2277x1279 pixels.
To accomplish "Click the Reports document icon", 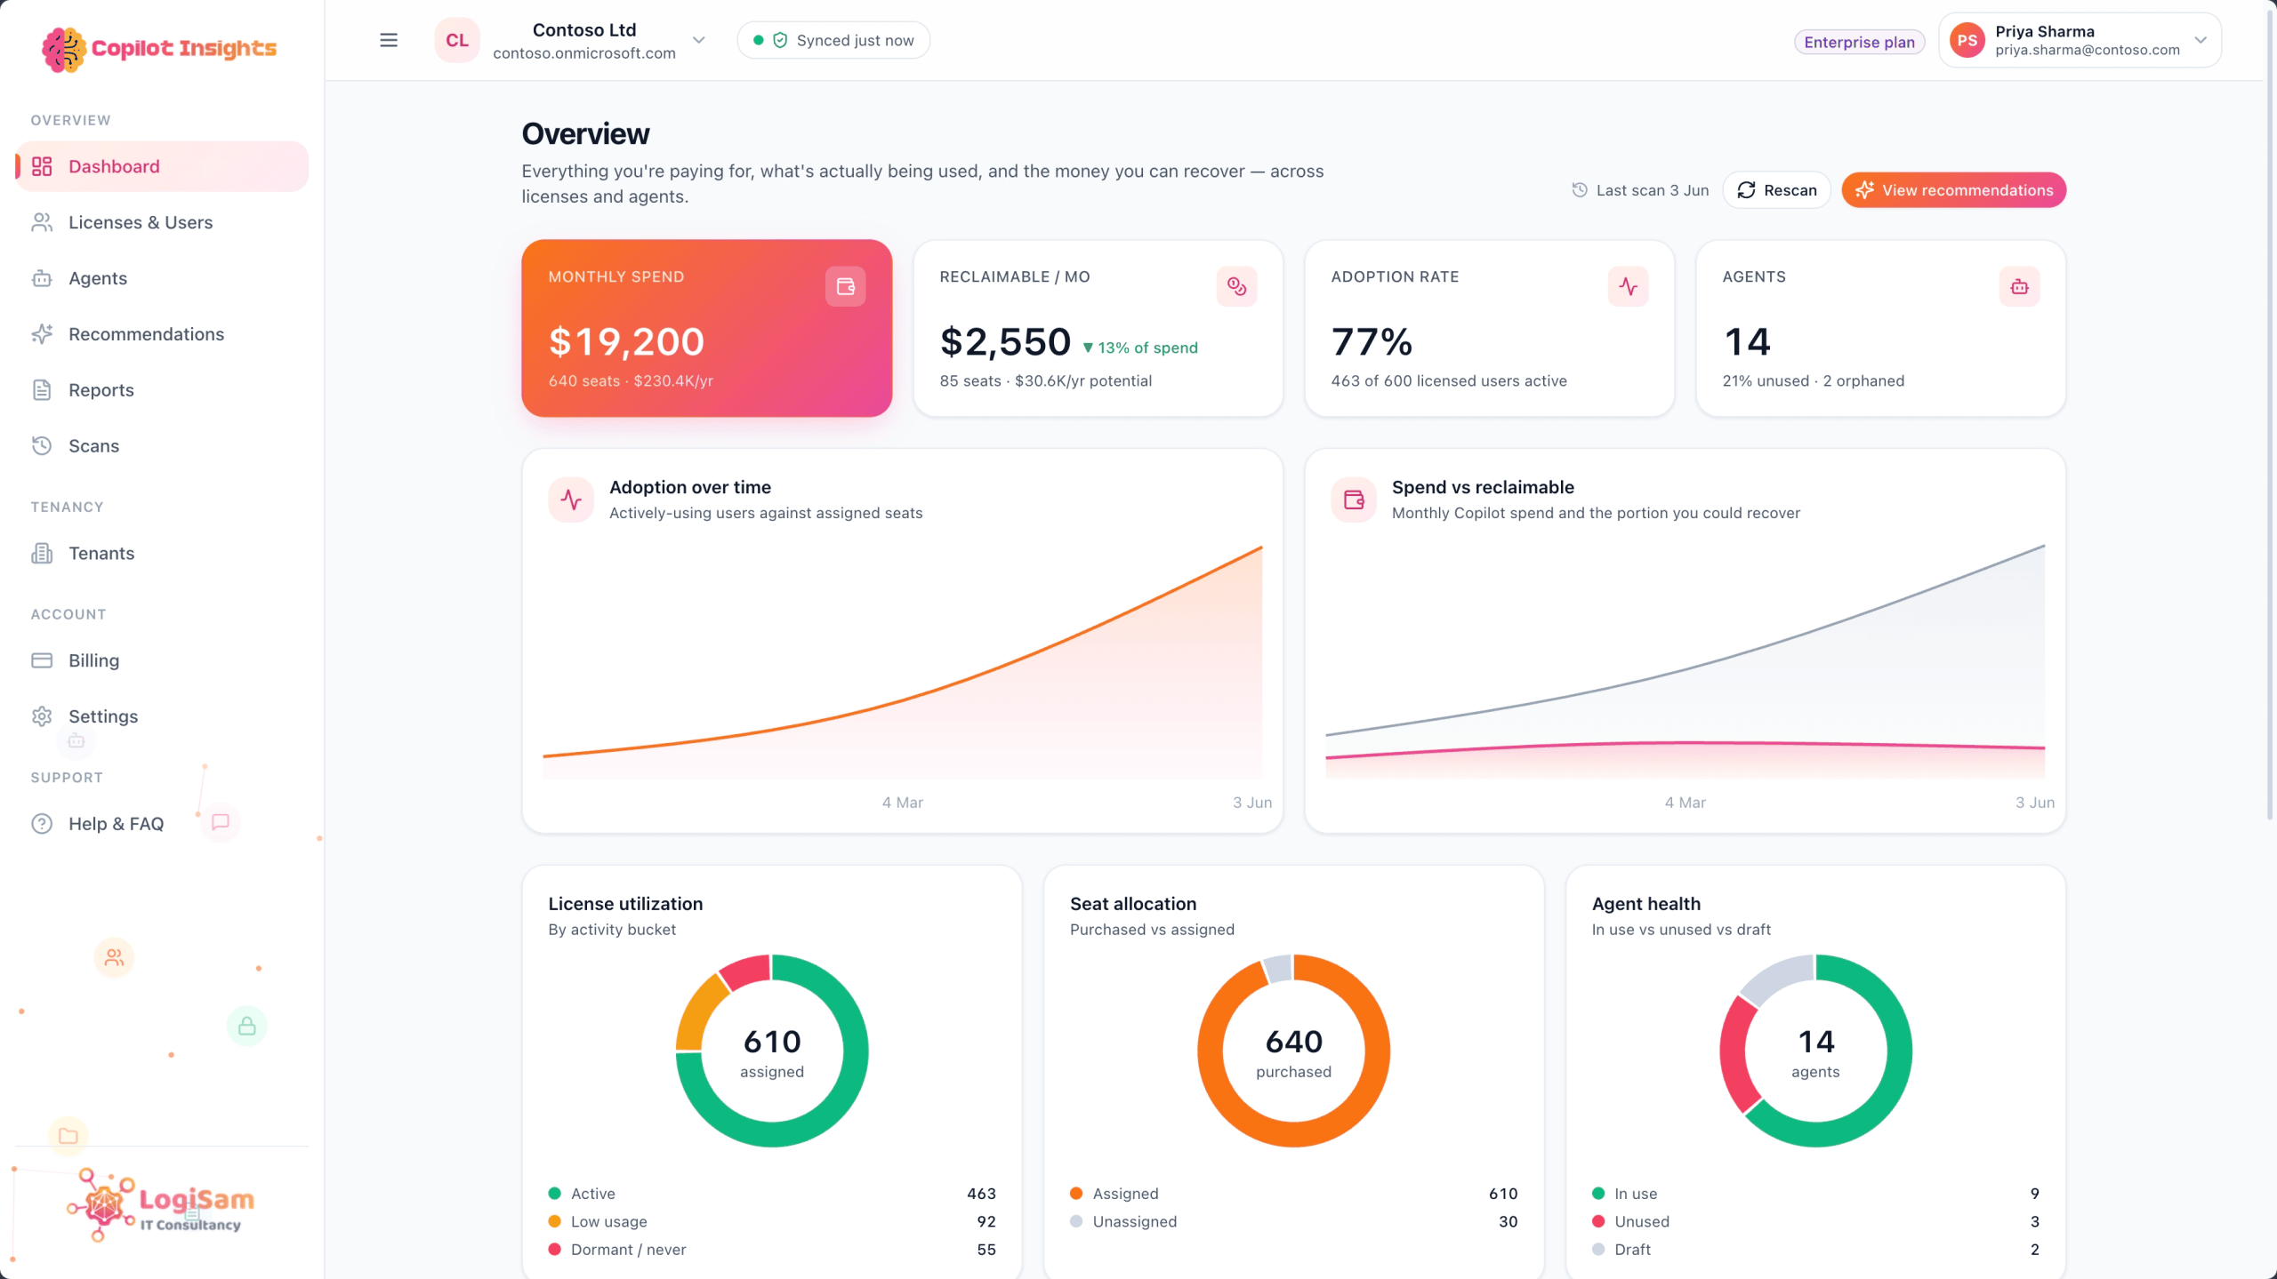I will tap(42, 390).
